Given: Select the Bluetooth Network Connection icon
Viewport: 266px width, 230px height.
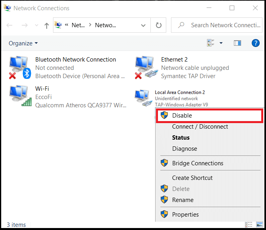Looking at the screenshot, I should pyautogui.click(x=20, y=67).
